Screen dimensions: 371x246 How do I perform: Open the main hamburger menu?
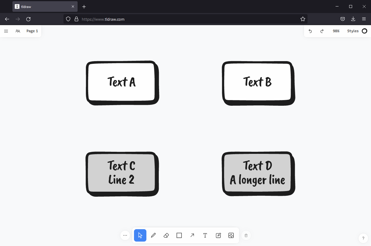coord(6,31)
